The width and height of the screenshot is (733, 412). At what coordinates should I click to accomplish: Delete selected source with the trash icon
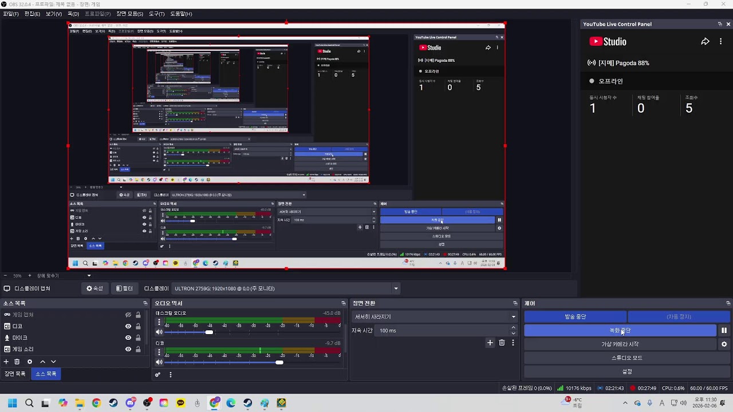17,362
